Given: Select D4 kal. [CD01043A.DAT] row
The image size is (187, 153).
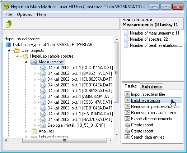Looking at the screenshot, I should click(80, 108).
